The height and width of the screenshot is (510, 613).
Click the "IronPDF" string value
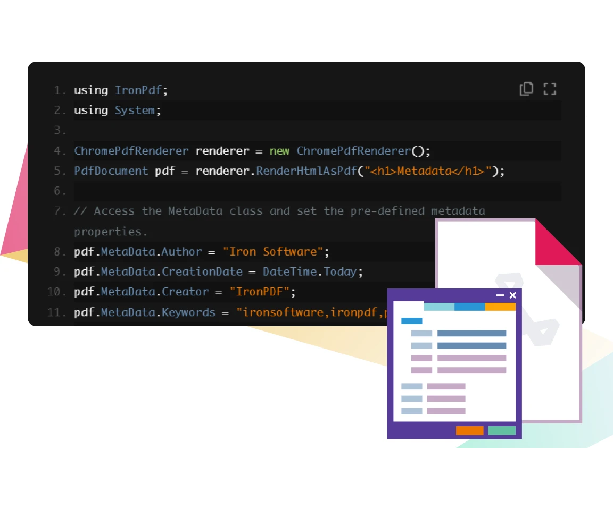(x=260, y=292)
